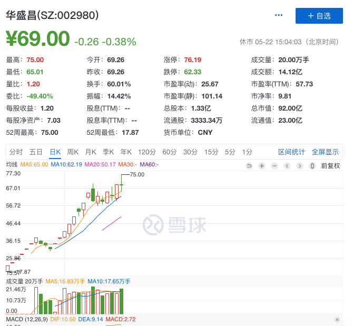The width and height of the screenshot is (353, 326).
Task: Switch to the 五日 chart tab
Action: 36,152
